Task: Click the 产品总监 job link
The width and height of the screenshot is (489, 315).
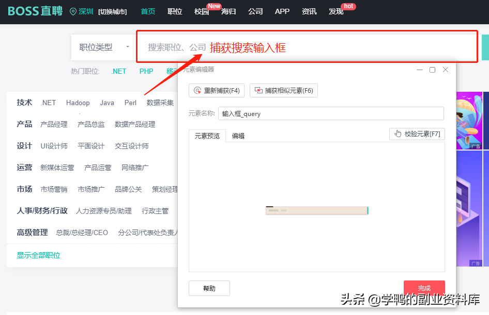Action: pyautogui.click(x=91, y=124)
